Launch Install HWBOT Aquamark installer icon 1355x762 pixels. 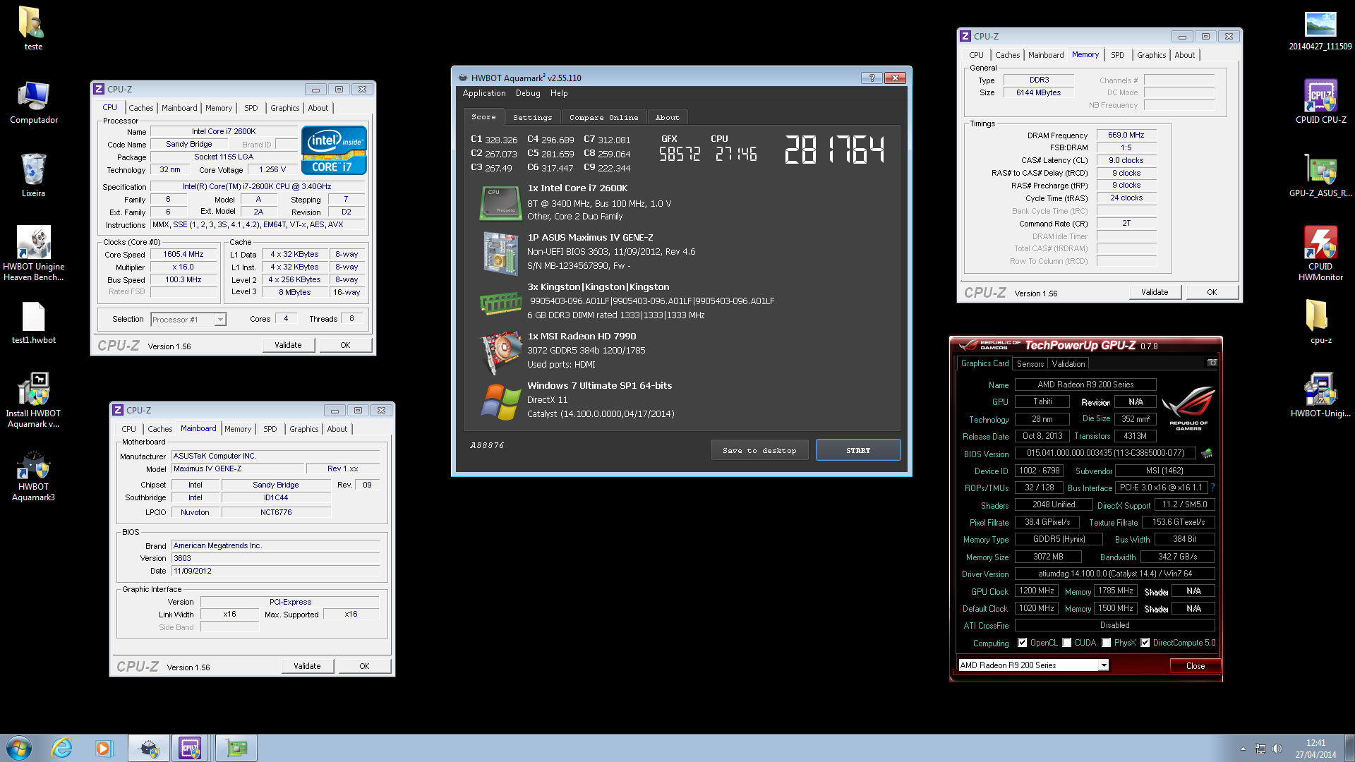33,400
